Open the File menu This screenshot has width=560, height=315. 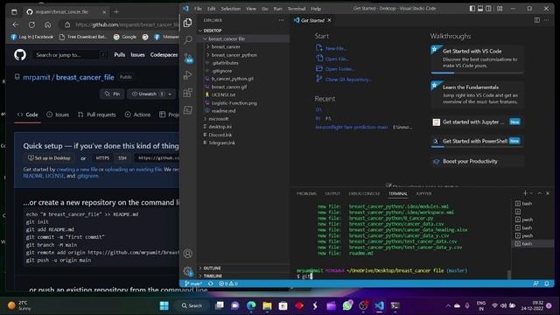pyautogui.click(x=198, y=9)
